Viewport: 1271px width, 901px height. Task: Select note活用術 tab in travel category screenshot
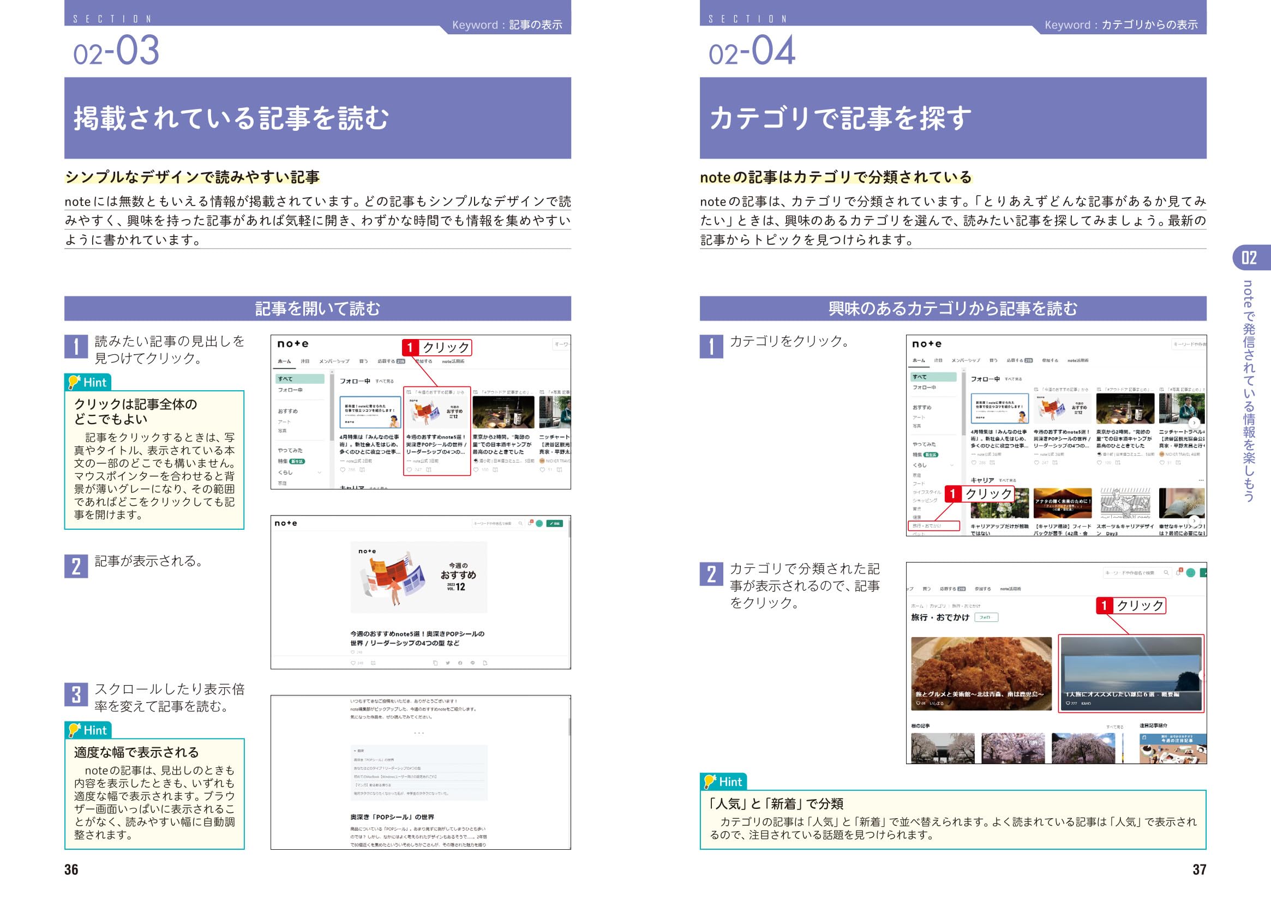pyautogui.click(x=1011, y=589)
